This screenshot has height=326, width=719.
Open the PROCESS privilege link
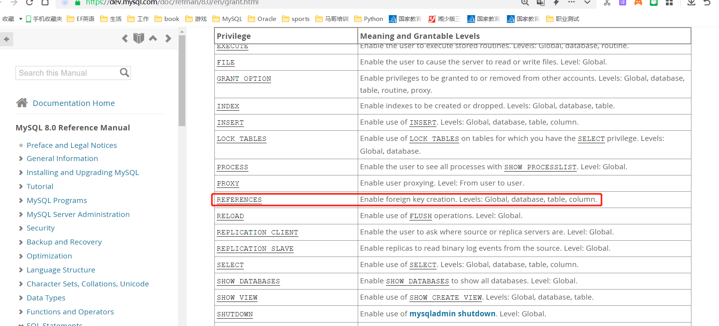tap(232, 167)
